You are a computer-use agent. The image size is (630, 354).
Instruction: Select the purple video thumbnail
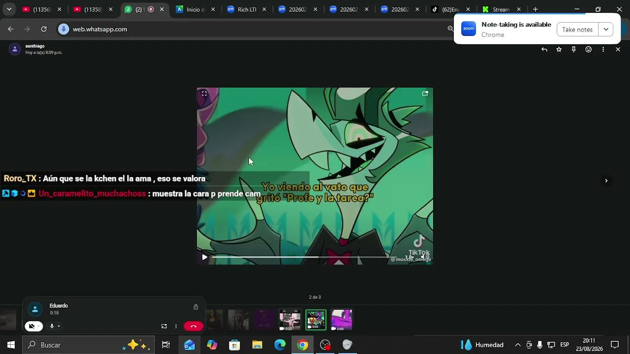point(342,320)
